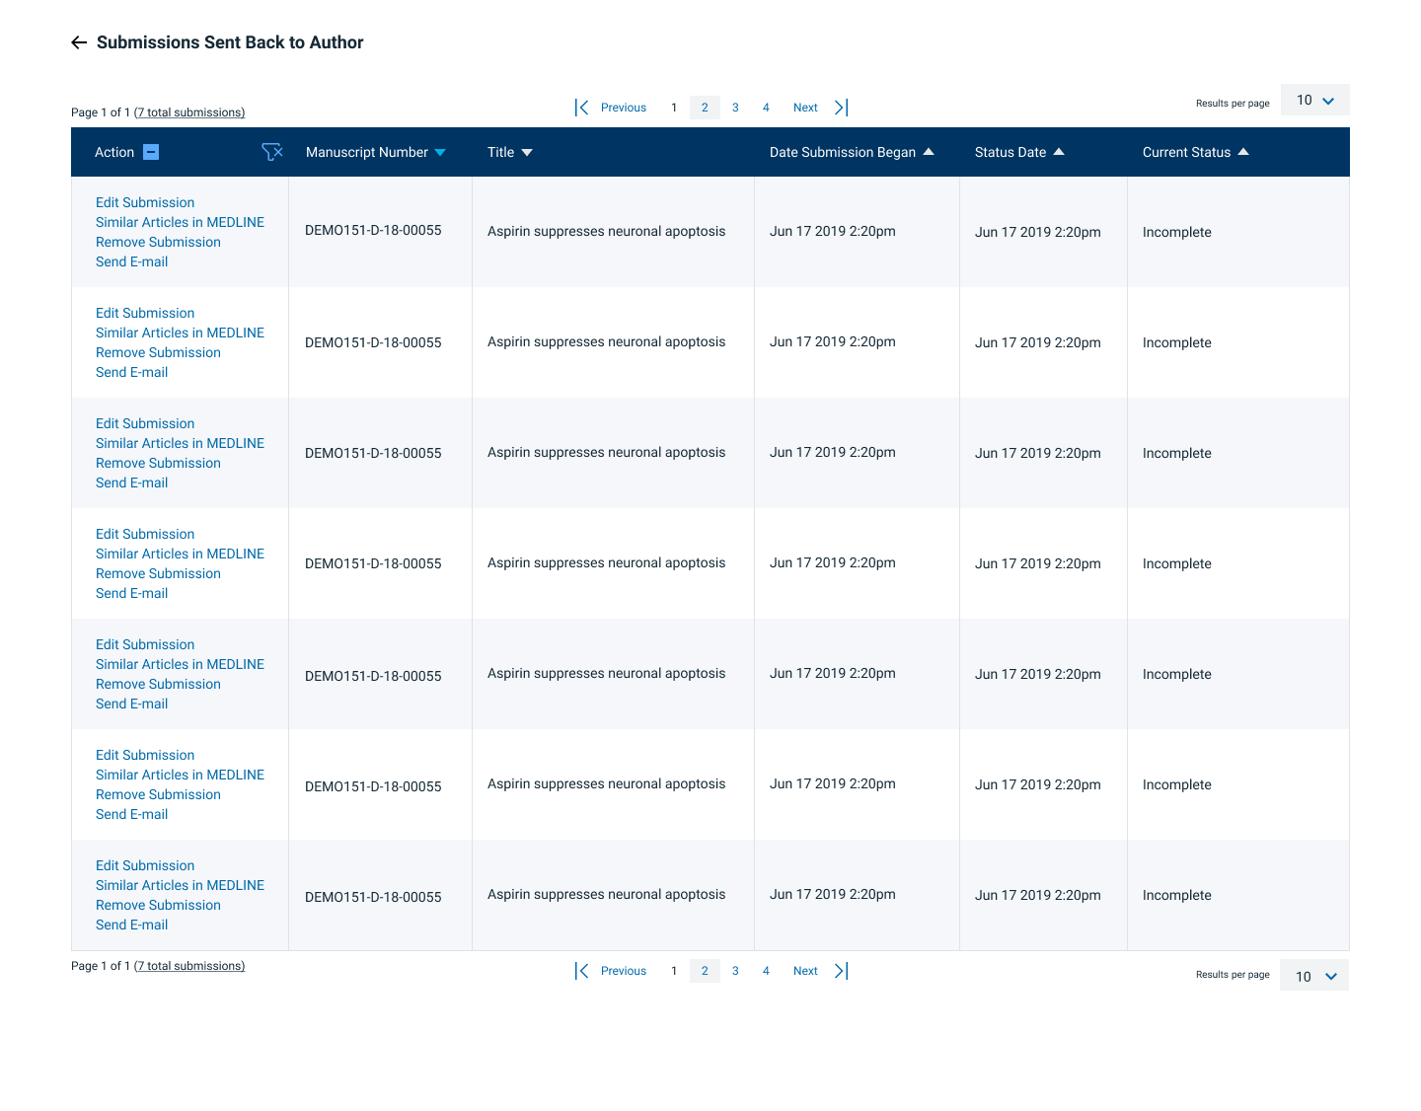Click Send E-mail in the sixth row

point(131,814)
